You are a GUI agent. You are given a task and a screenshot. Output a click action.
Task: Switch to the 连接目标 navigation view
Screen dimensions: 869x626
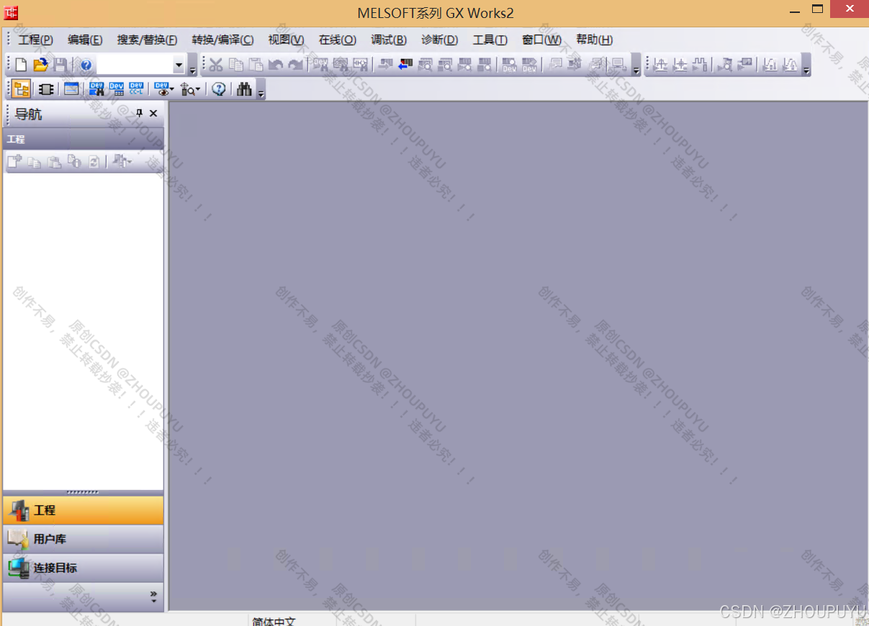point(84,568)
